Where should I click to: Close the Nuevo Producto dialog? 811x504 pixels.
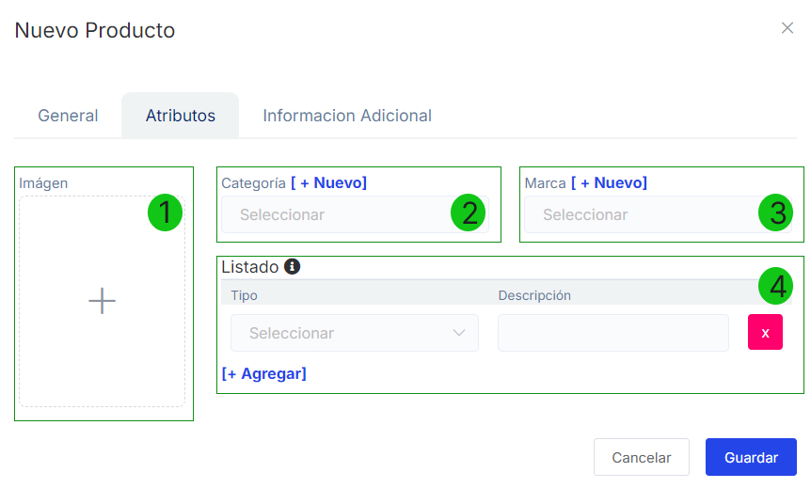tap(787, 28)
